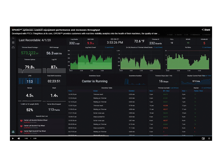Click the share arrow icon beside Share

coord(203,30)
